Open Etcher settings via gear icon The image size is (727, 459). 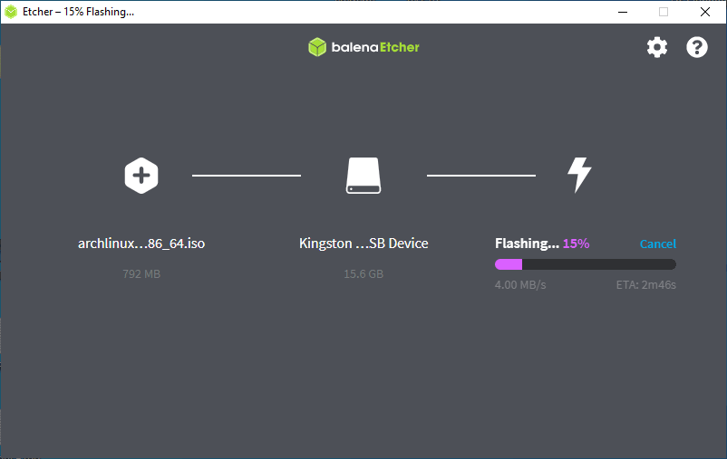(x=657, y=47)
